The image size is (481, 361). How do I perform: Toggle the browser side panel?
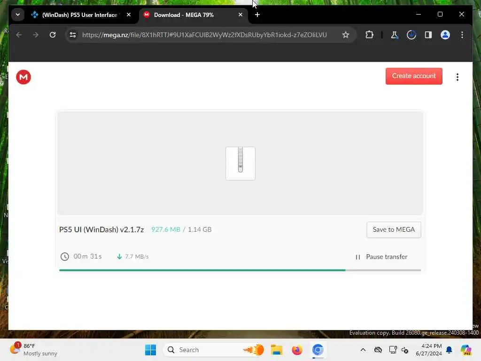428,35
